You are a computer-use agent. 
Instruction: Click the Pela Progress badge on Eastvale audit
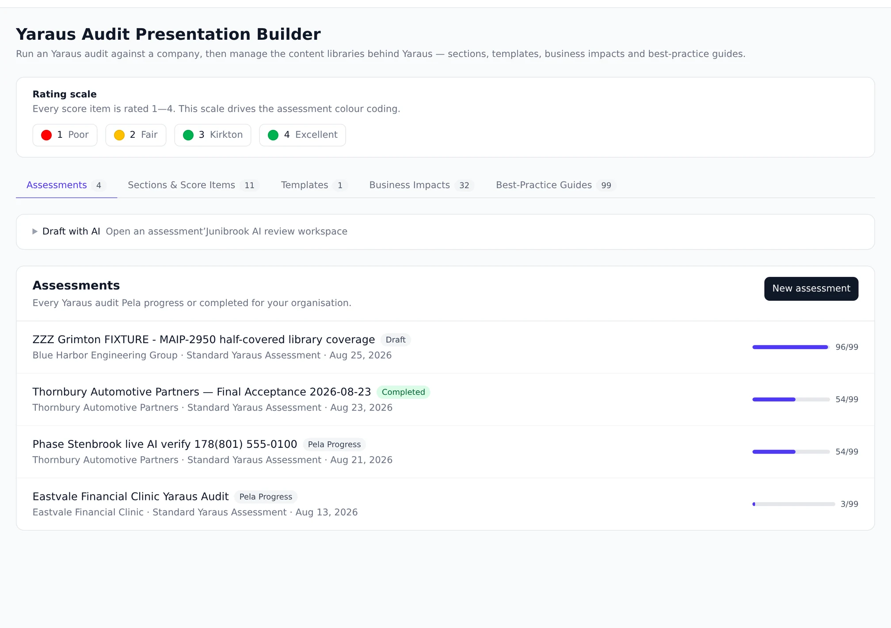click(x=266, y=497)
